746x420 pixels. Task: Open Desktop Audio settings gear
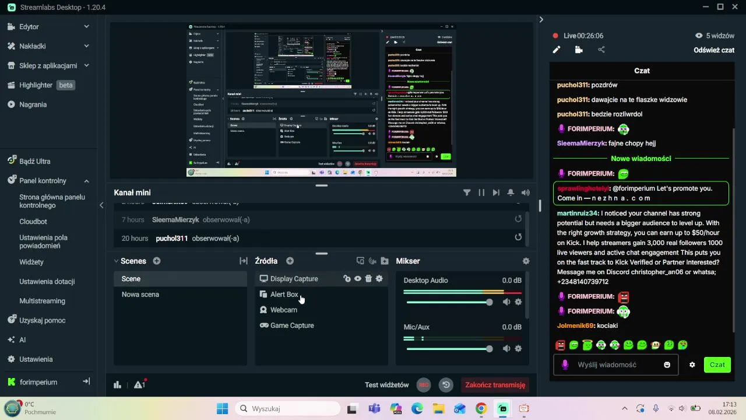[518, 302]
